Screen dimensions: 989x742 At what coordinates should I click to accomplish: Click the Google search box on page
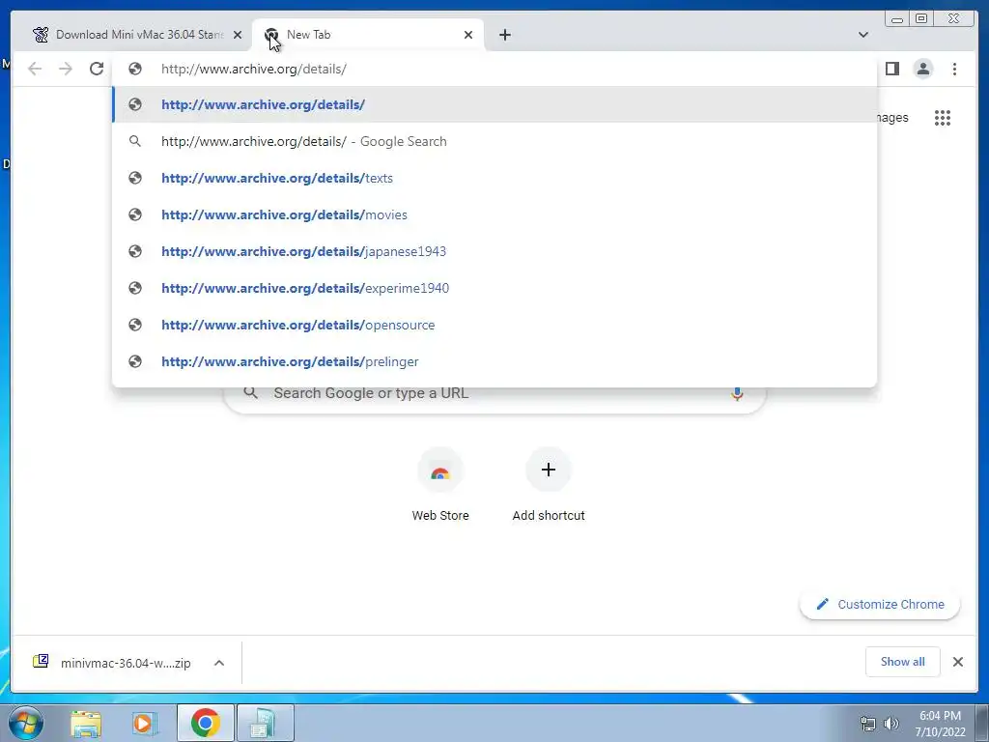point(495,399)
